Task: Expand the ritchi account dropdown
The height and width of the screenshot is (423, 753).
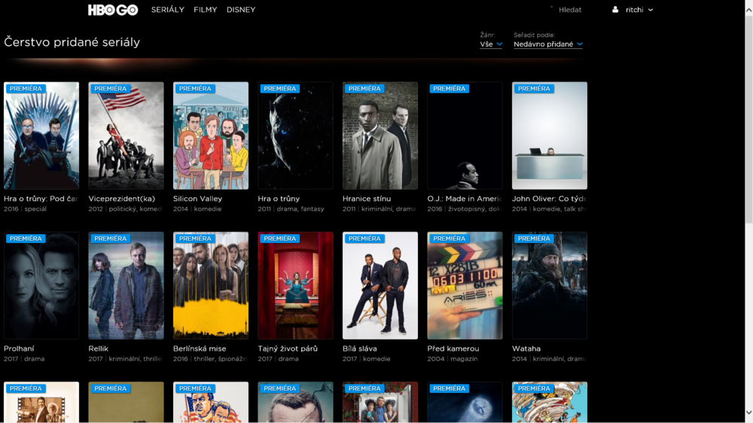Action: point(639,10)
